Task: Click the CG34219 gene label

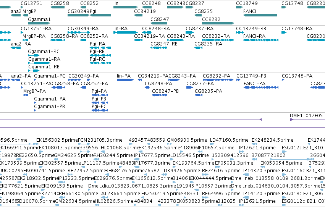Action: coord(145,11)
